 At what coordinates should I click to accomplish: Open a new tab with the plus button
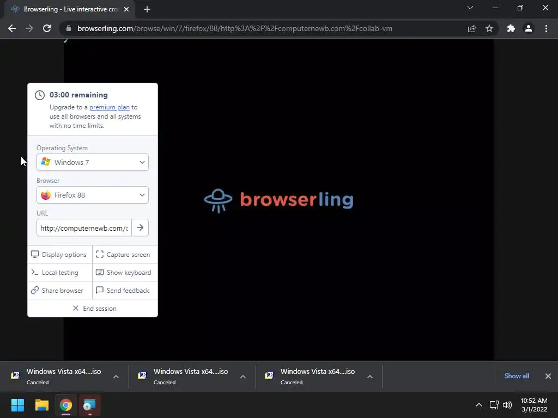pyautogui.click(x=147, y=9)
